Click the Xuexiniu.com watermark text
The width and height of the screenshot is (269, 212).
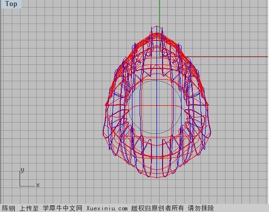[x=107, y=208]
